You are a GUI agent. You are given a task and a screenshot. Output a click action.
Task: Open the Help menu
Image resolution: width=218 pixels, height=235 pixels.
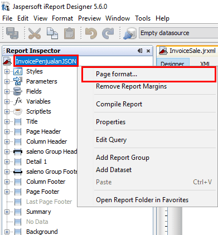[163, 18]
